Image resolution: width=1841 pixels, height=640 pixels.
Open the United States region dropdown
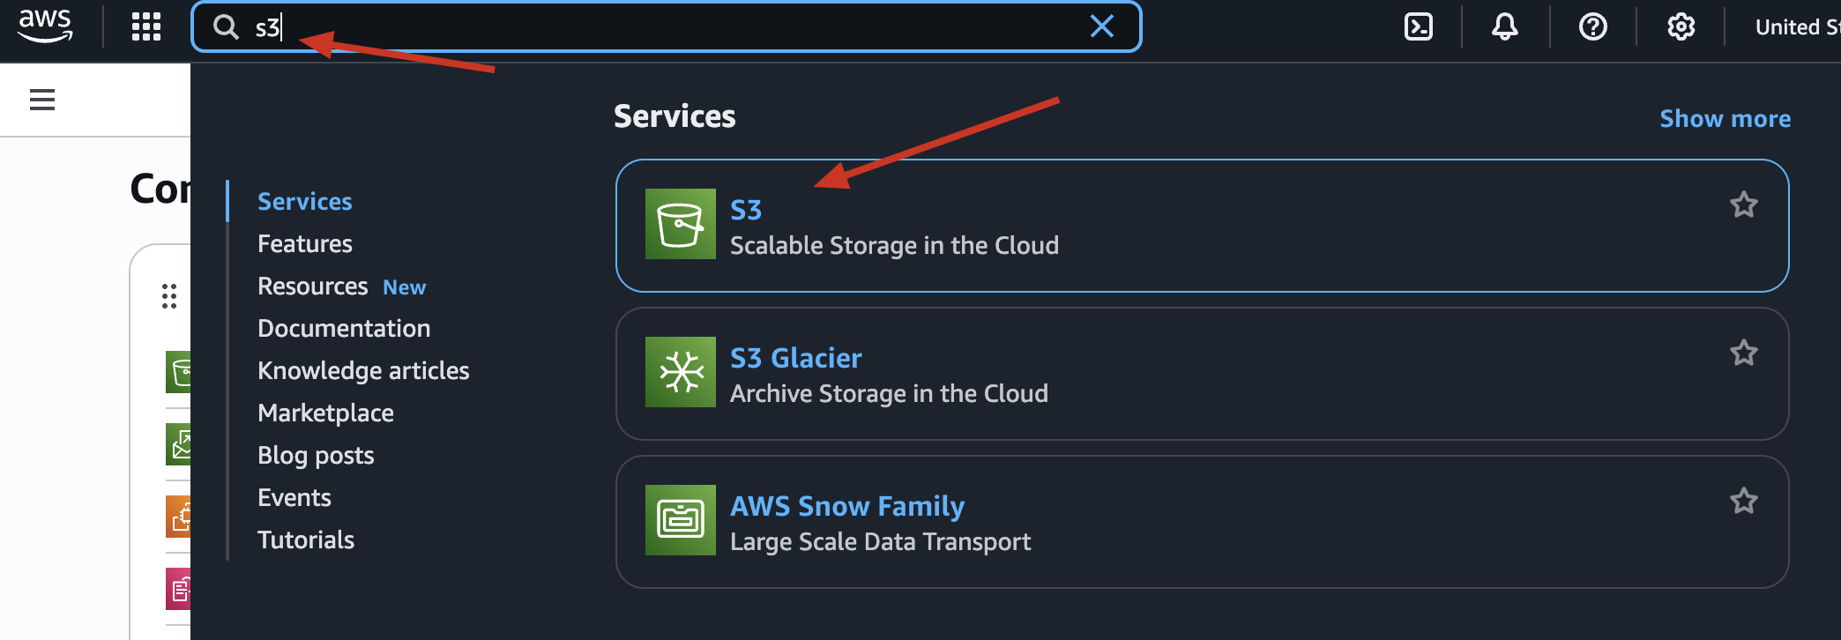[x=1797, y=27]
